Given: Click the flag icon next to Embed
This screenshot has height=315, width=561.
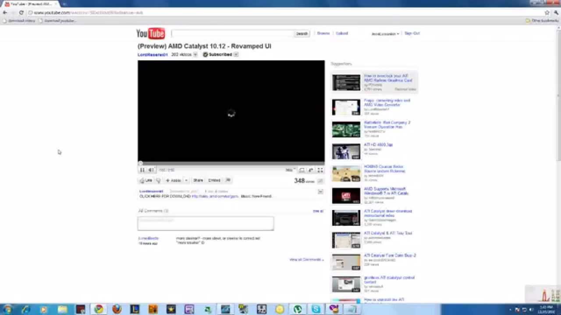Looking at the screenshot, I should click(x=227, y=180).
